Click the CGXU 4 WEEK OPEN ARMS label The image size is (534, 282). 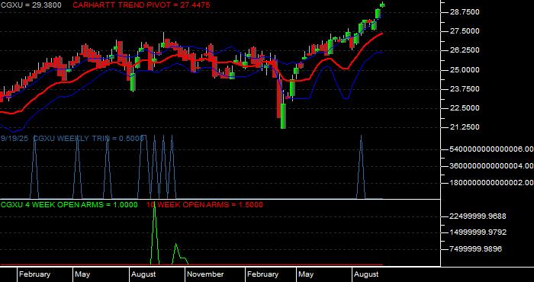click(69, 205)
